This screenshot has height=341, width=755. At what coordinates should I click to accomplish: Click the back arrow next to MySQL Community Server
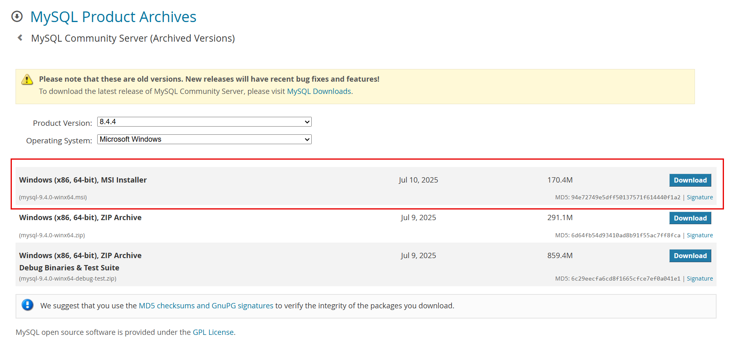point(20,38)
